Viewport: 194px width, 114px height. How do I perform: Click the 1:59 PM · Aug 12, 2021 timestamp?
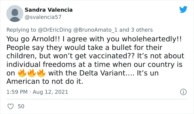click(37, 92)
